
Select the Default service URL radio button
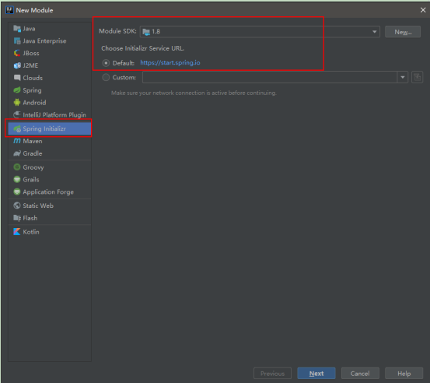(x=106, y=63)
